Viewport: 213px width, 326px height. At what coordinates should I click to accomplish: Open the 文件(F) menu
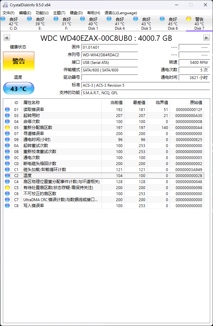point(9,13)
